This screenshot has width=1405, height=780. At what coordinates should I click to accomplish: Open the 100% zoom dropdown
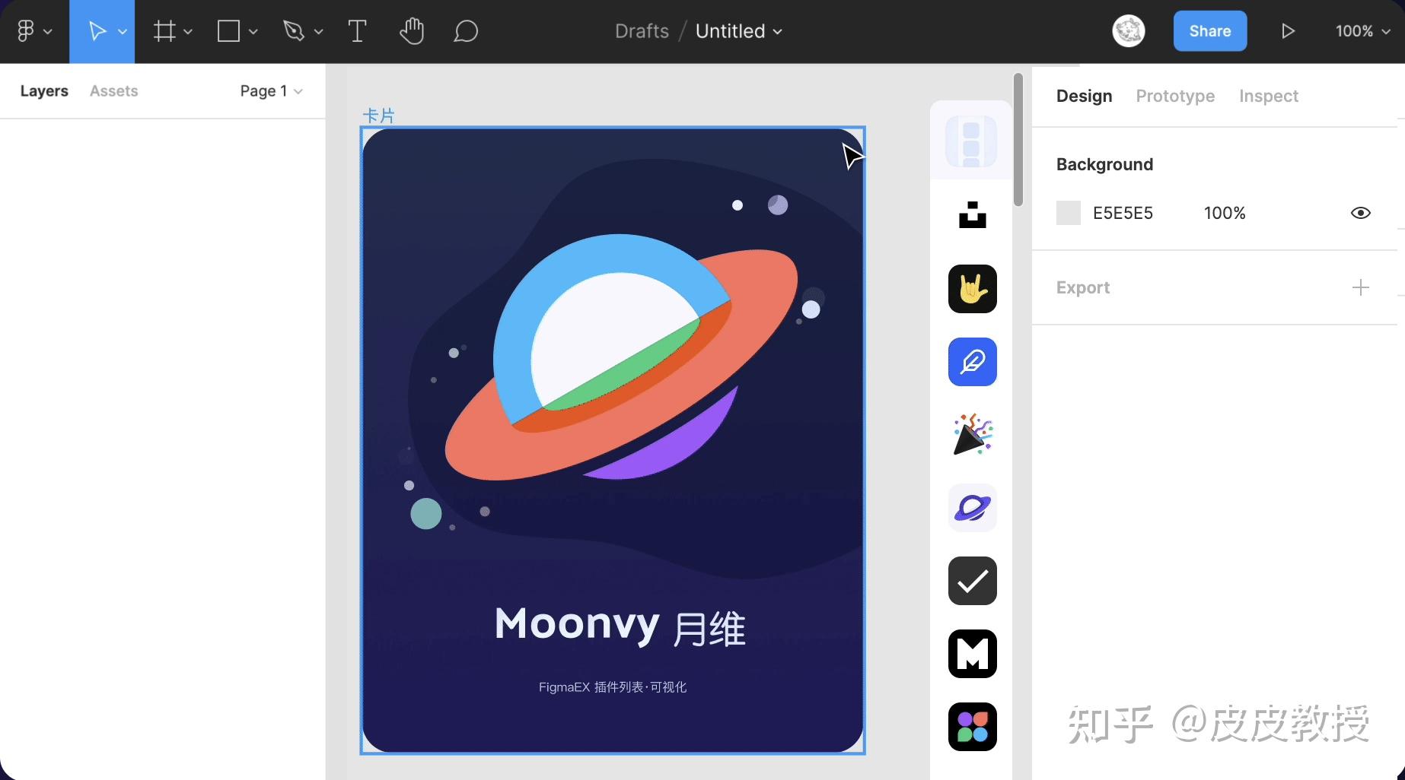[1363, 31]
